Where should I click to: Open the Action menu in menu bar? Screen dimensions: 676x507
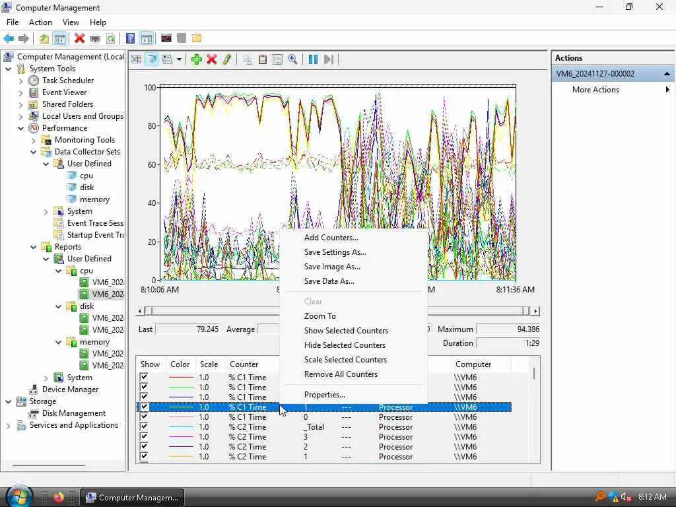[40, 22]
